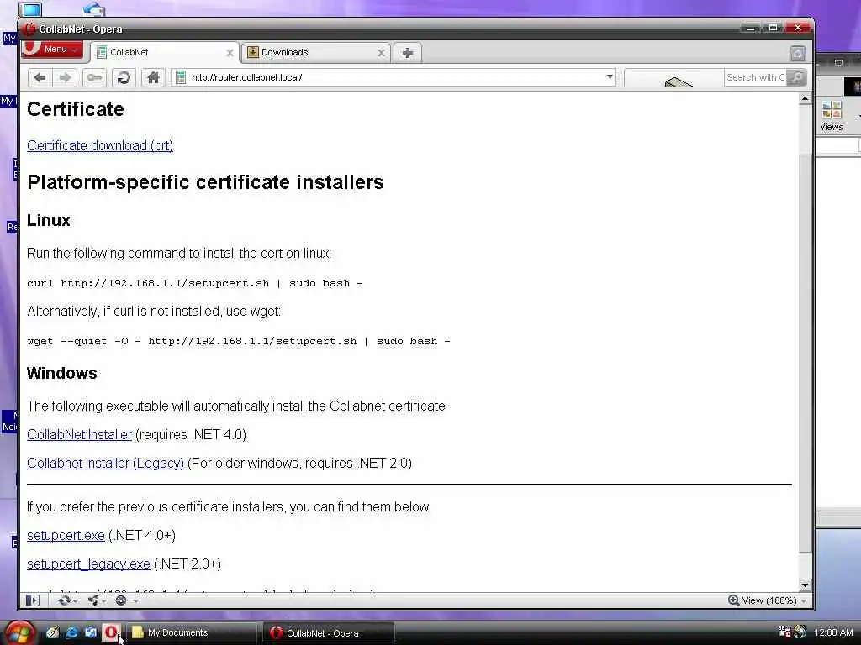Launch Internet Explorer from quick launch
Image resolution: width=861 pixels, height=645 pixels.
[71, 632]
